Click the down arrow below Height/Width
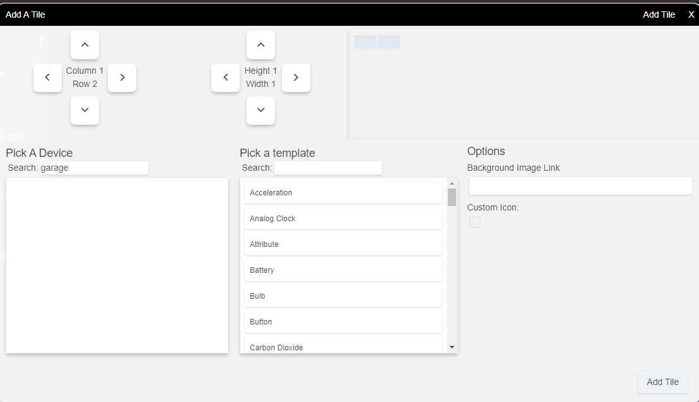699x402 pixels. click(x=261, y=110)
